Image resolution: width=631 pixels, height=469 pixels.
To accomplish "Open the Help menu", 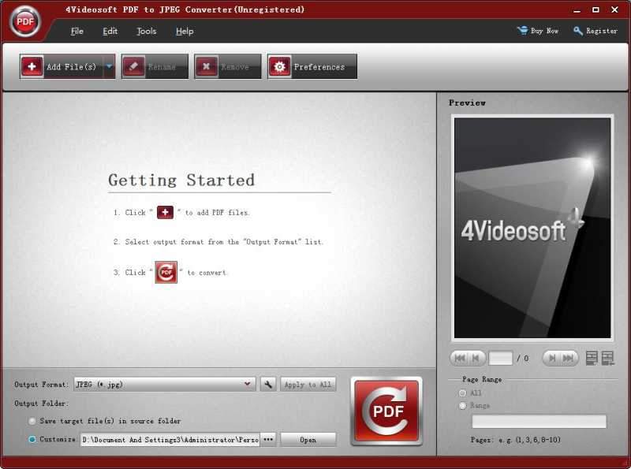I will pyautogui.click(x=184, y=32).
